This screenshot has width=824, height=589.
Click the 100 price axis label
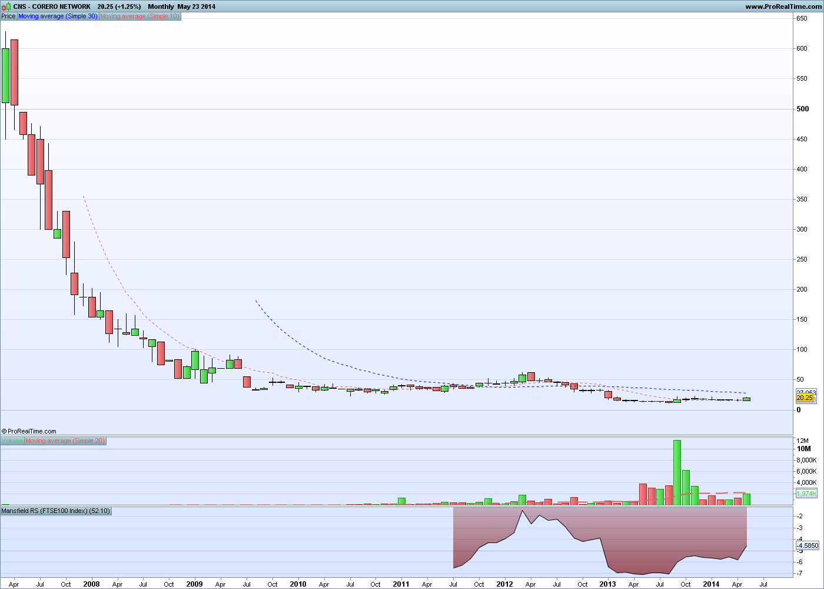pyautogui.click(x=802, y=349)
